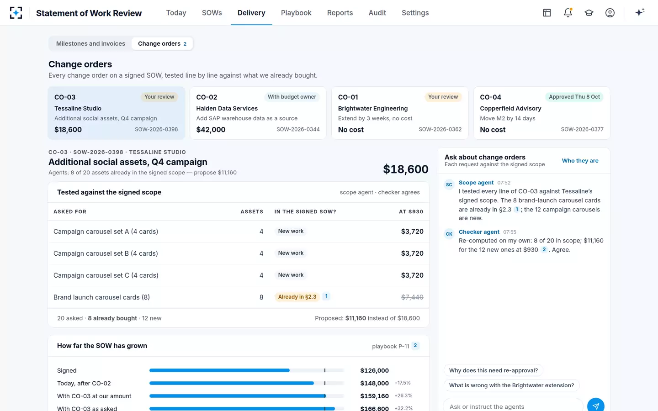Click the With budget owner status badge

[292, 97]
